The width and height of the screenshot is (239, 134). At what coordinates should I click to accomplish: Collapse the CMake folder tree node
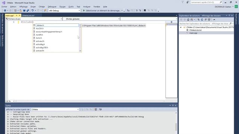[x=181, y=27]
